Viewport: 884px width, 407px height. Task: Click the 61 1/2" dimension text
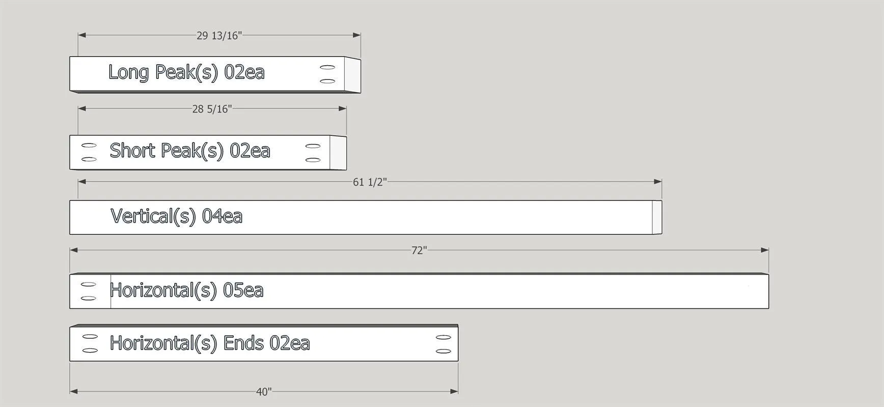370,182
